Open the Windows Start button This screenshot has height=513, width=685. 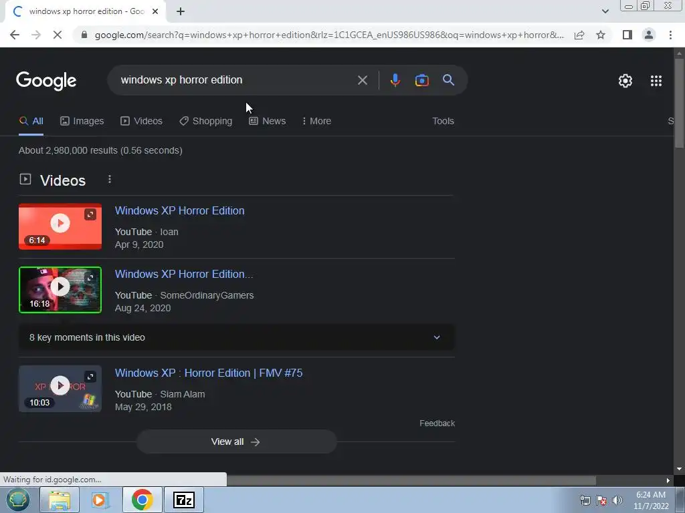point(17,500)
